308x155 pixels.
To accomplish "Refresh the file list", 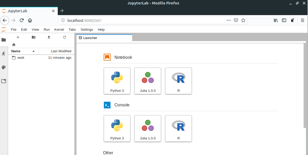I will [x=65, y=37].
